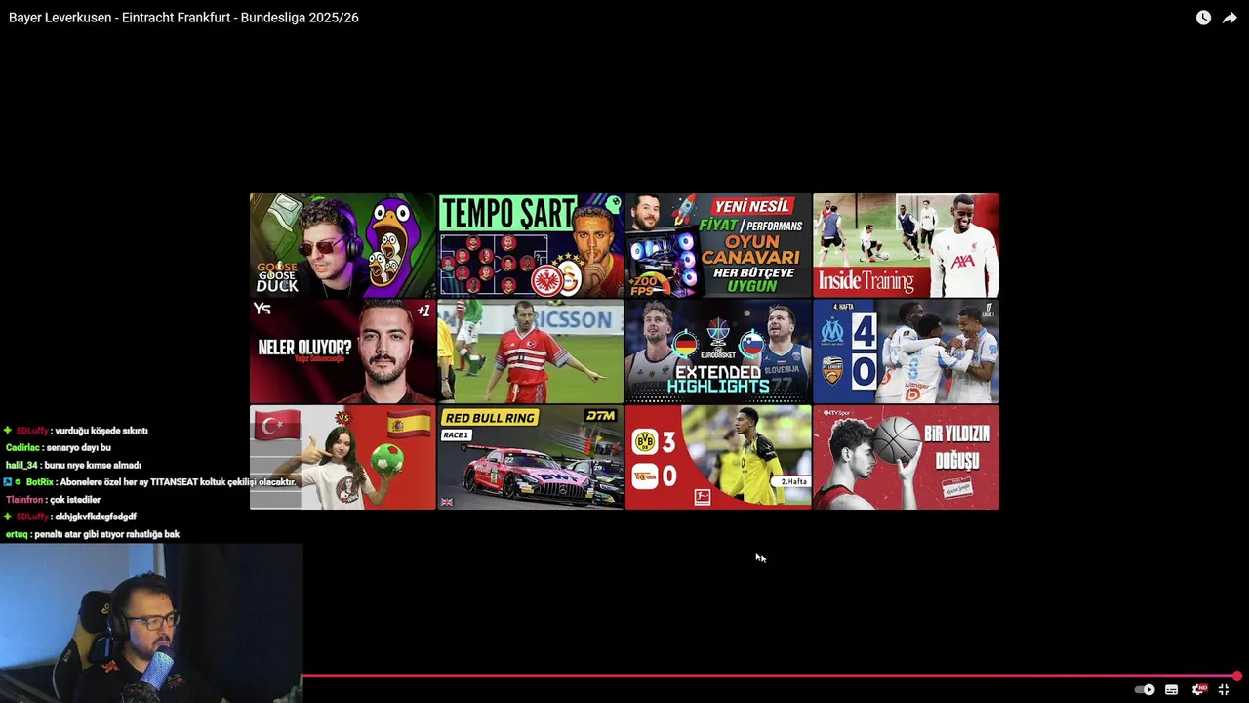Open the Bir Yıldızın Doğuşu video
Image resolution: width=1249 pixels, height=703 pixels.
pyautogui.click(x=906, y=457)
